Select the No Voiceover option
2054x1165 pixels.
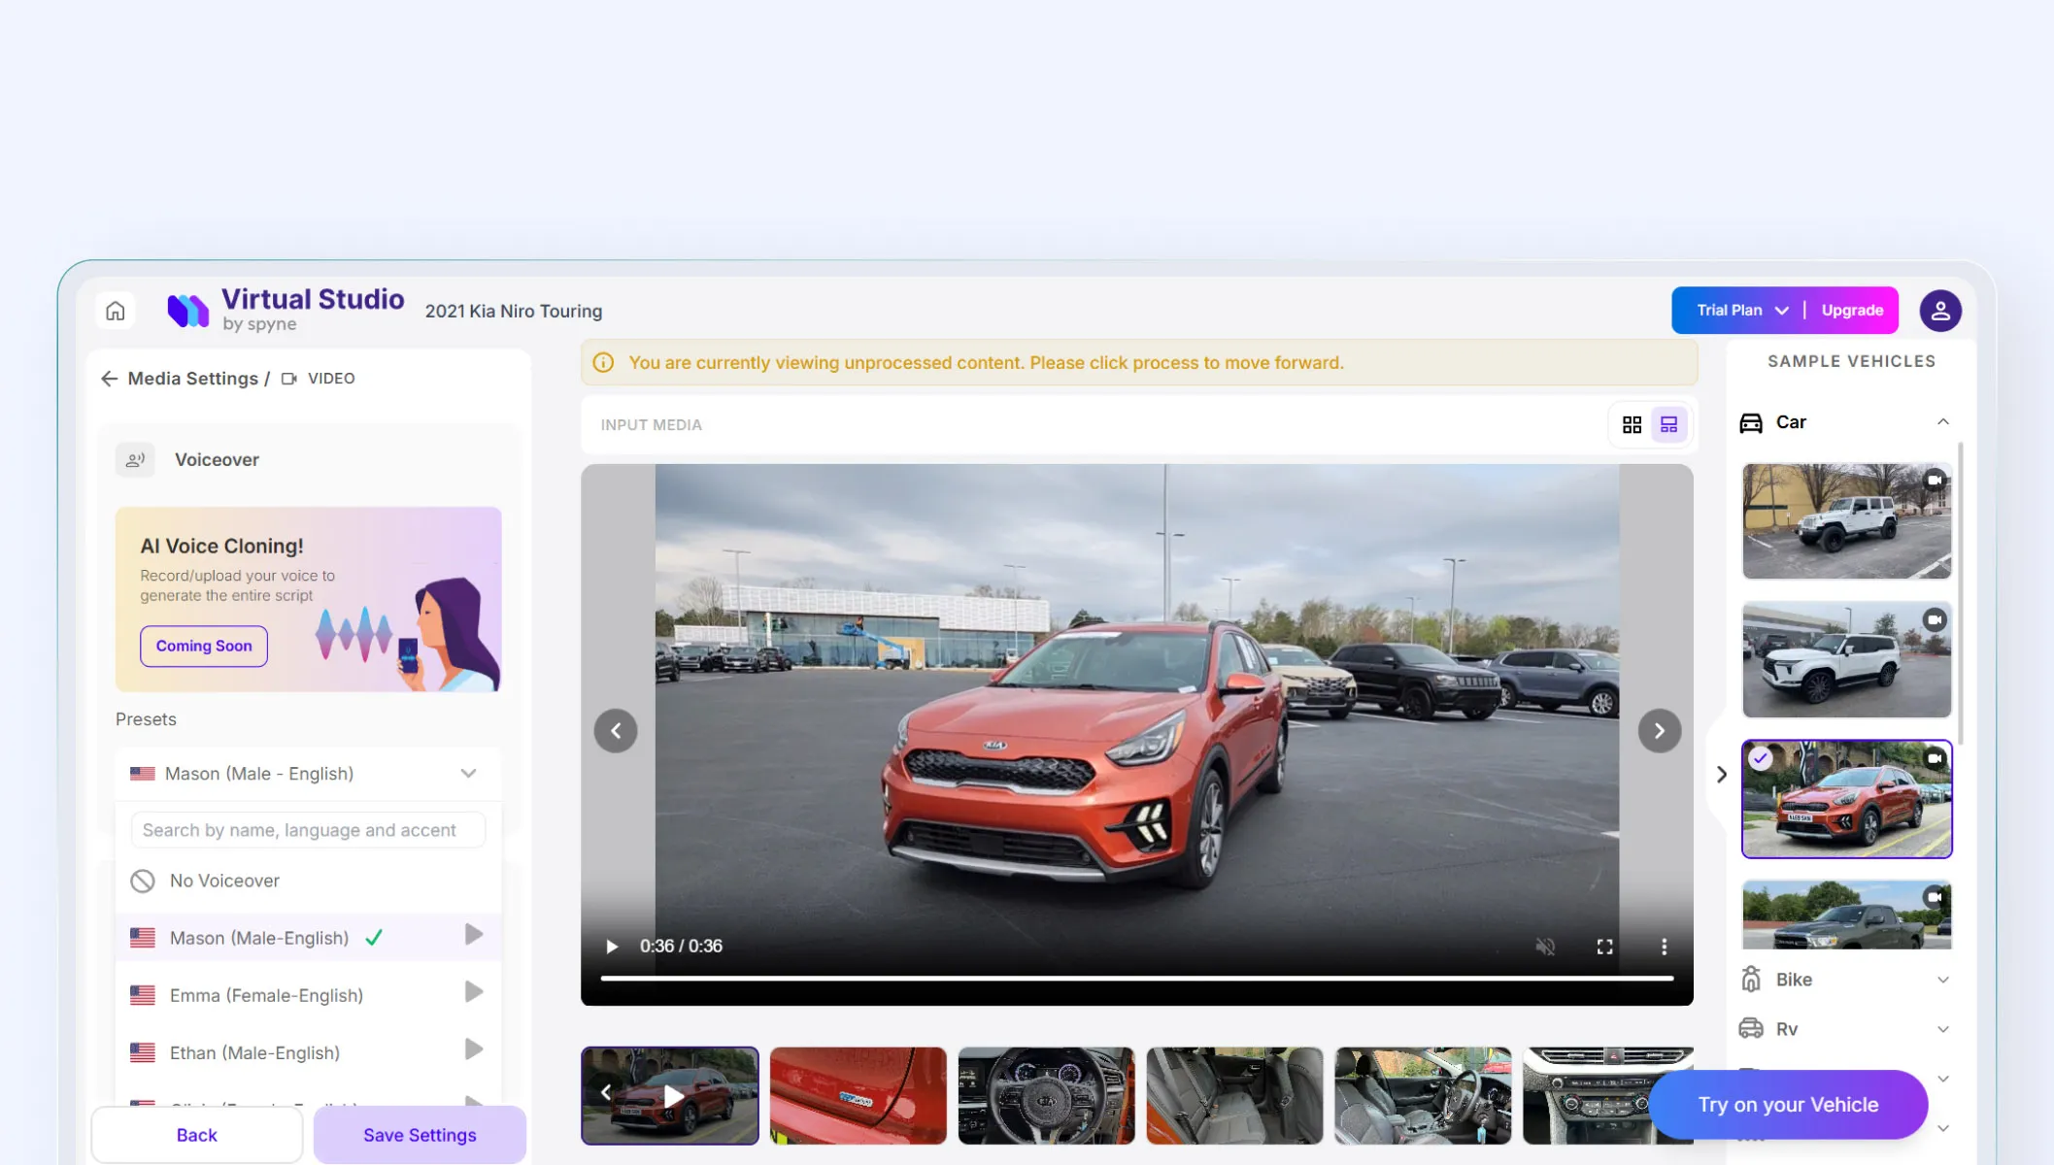point(224,881)
